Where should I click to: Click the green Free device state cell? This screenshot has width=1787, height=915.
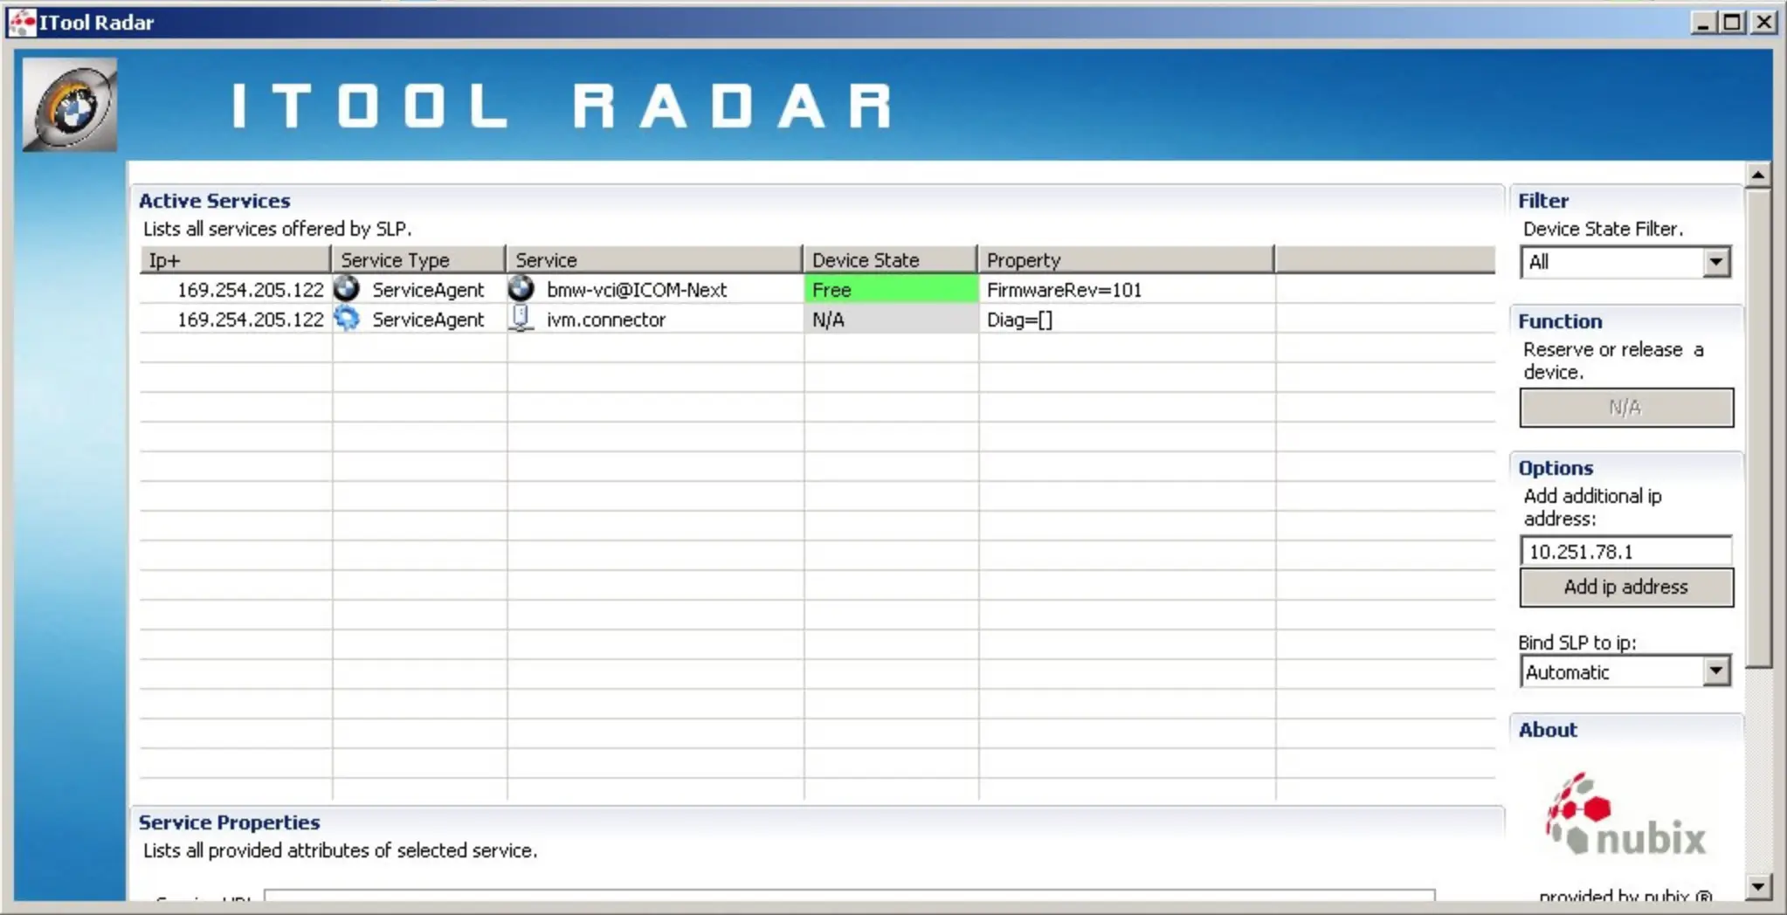(889, 289)
